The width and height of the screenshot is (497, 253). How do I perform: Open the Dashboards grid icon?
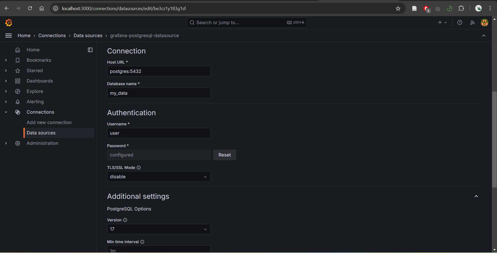click(17, 81)
